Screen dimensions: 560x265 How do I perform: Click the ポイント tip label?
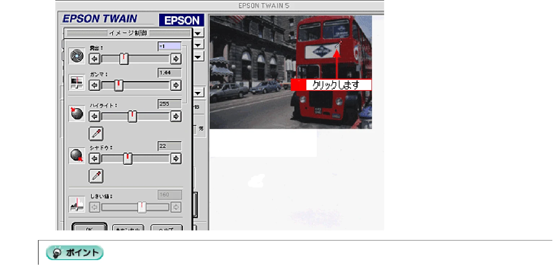pos(75,253)
